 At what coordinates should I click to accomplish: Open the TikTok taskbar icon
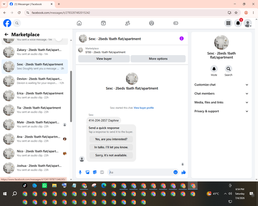tap(25, 185)
